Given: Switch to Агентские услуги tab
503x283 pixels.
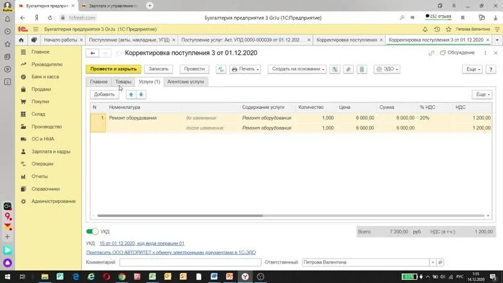Looking at the screenshot, I should coord(185,82).
